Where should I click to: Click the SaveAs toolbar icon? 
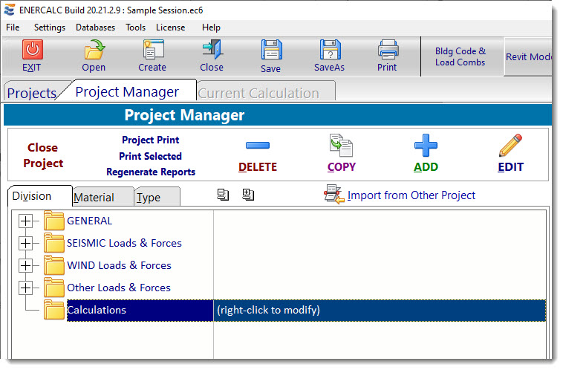tap(330, 51)
